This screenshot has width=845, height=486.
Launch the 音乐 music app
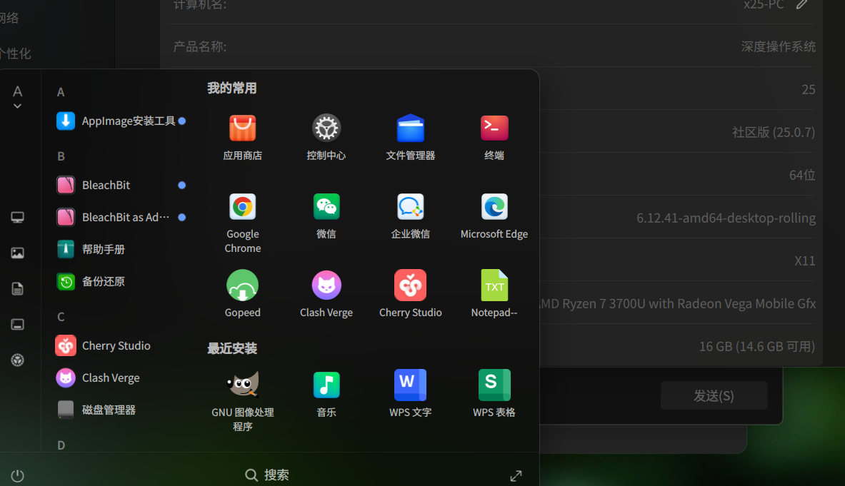point(326,385)
